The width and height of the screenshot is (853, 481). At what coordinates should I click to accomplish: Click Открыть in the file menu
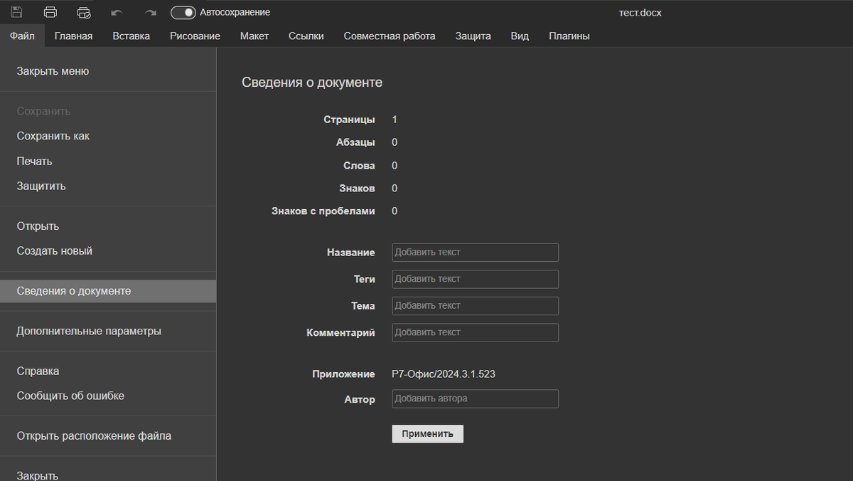point(108,226)
